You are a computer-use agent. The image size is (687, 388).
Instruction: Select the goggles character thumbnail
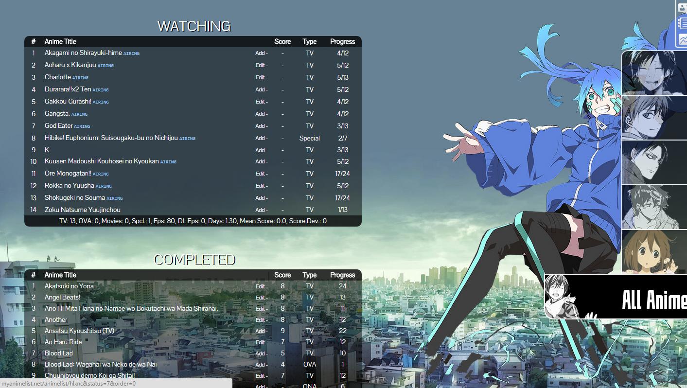[654, 207]
